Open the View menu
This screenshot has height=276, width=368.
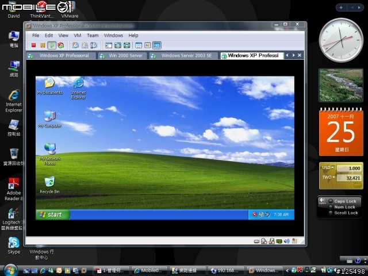pyautogui.click(x=63, y=36)
